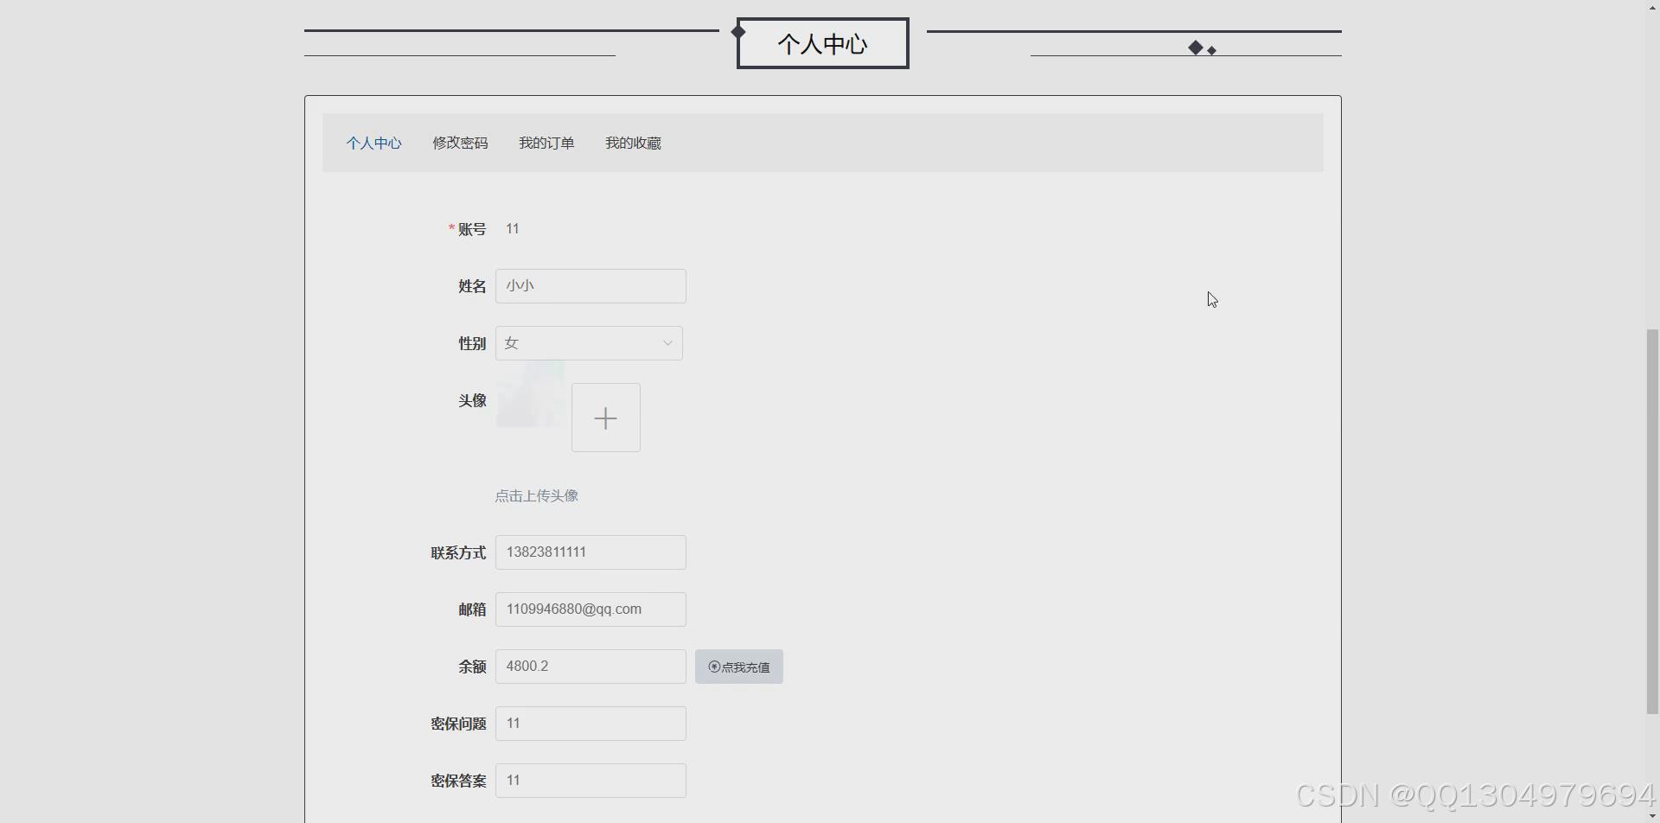
Task: Click the recharge icon beside 点我充值
Action: pyautogui.click(x=712, y=667)
